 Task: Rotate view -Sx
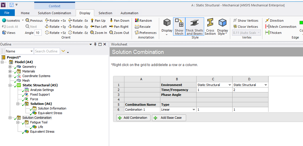tap(78, 21)
